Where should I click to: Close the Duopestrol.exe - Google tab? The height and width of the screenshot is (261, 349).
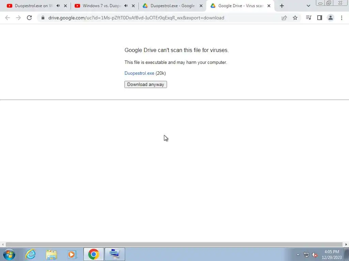pos(201,6)
